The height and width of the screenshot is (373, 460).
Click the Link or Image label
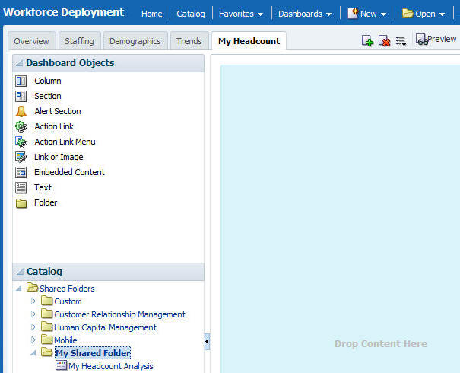[59, 157]
